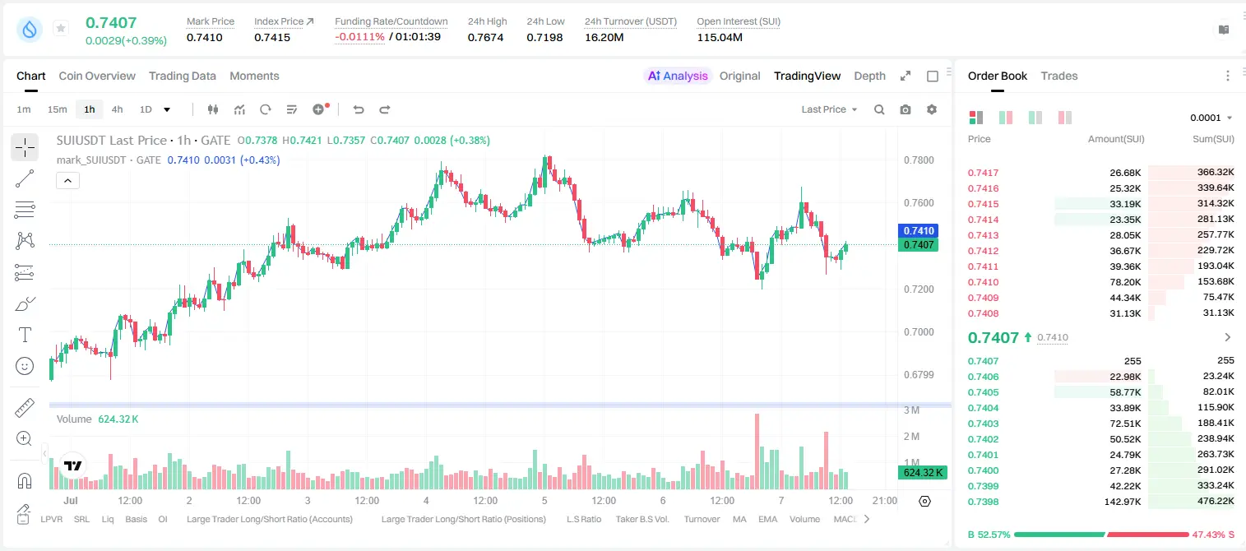Screen dimensions: 1246x551
Task: Undo the last chart action
Action: [x=359, y=109]
